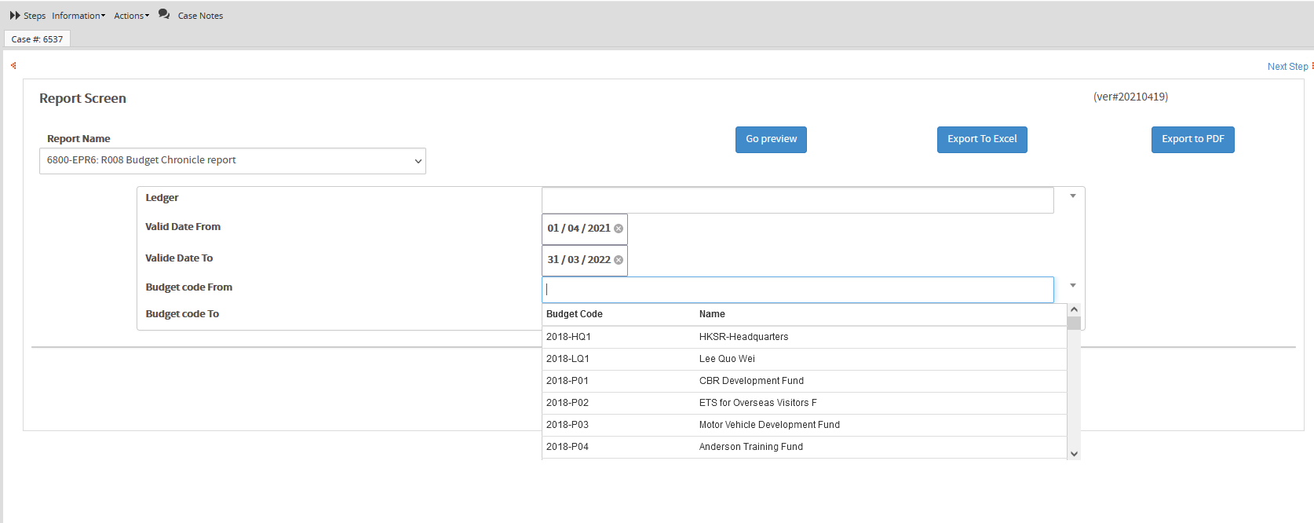Image resolution: width=1314 pixels, height=523 pixels.
Task: Collapse the Budget code From dropdown arrow
Action: tap(1072, 286)
